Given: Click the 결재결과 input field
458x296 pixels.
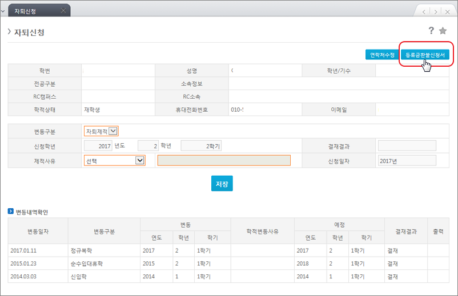Looking at the screenshot, I should (407, 146).
